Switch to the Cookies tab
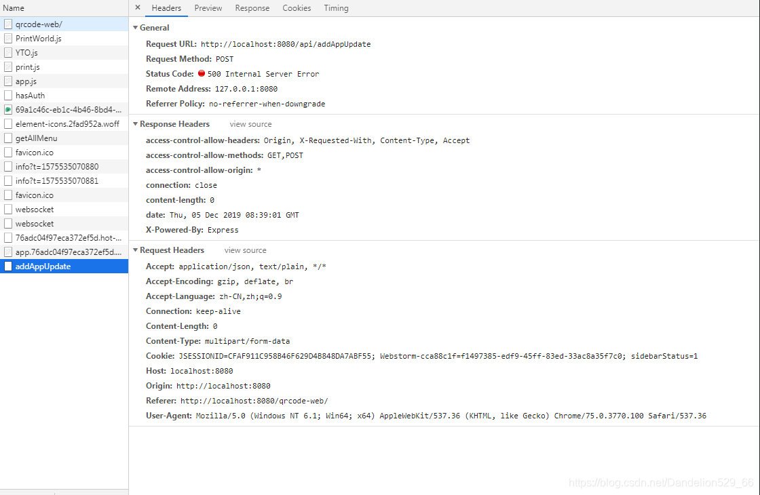760x495 pixels. coord(297,8)
